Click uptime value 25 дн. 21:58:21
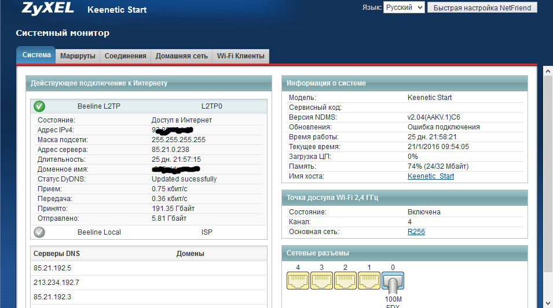The height and width of the screenshot is (308, 553). [x=432, y=137]
